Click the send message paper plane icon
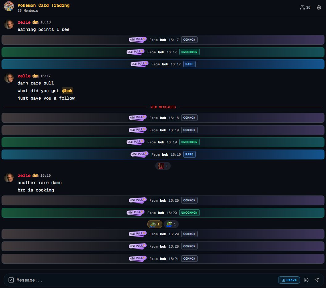Image resolution: width=326 pixels, height=288 pixels. [317, 280]
